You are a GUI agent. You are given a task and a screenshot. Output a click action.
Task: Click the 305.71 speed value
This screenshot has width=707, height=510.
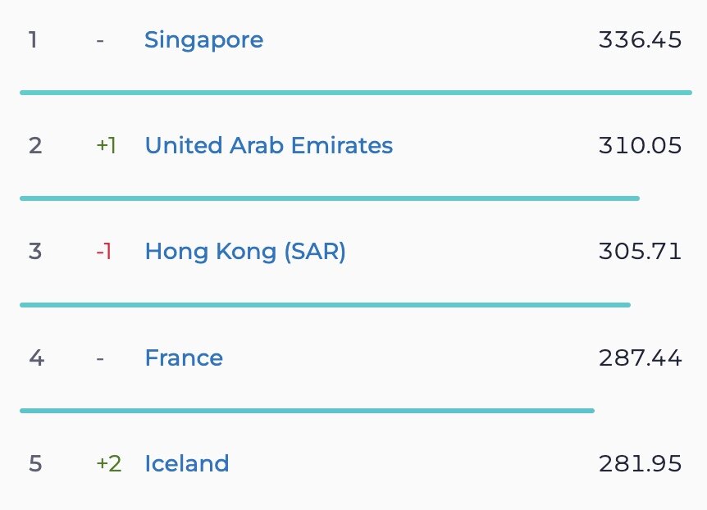[640, 251]
